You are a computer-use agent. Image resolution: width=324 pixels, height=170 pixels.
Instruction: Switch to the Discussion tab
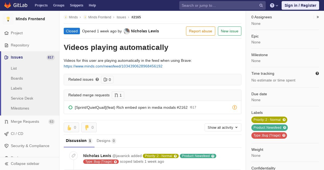(x=79, y=141)
